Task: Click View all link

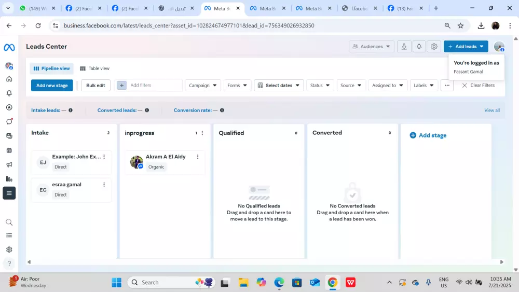Action: 492,110
